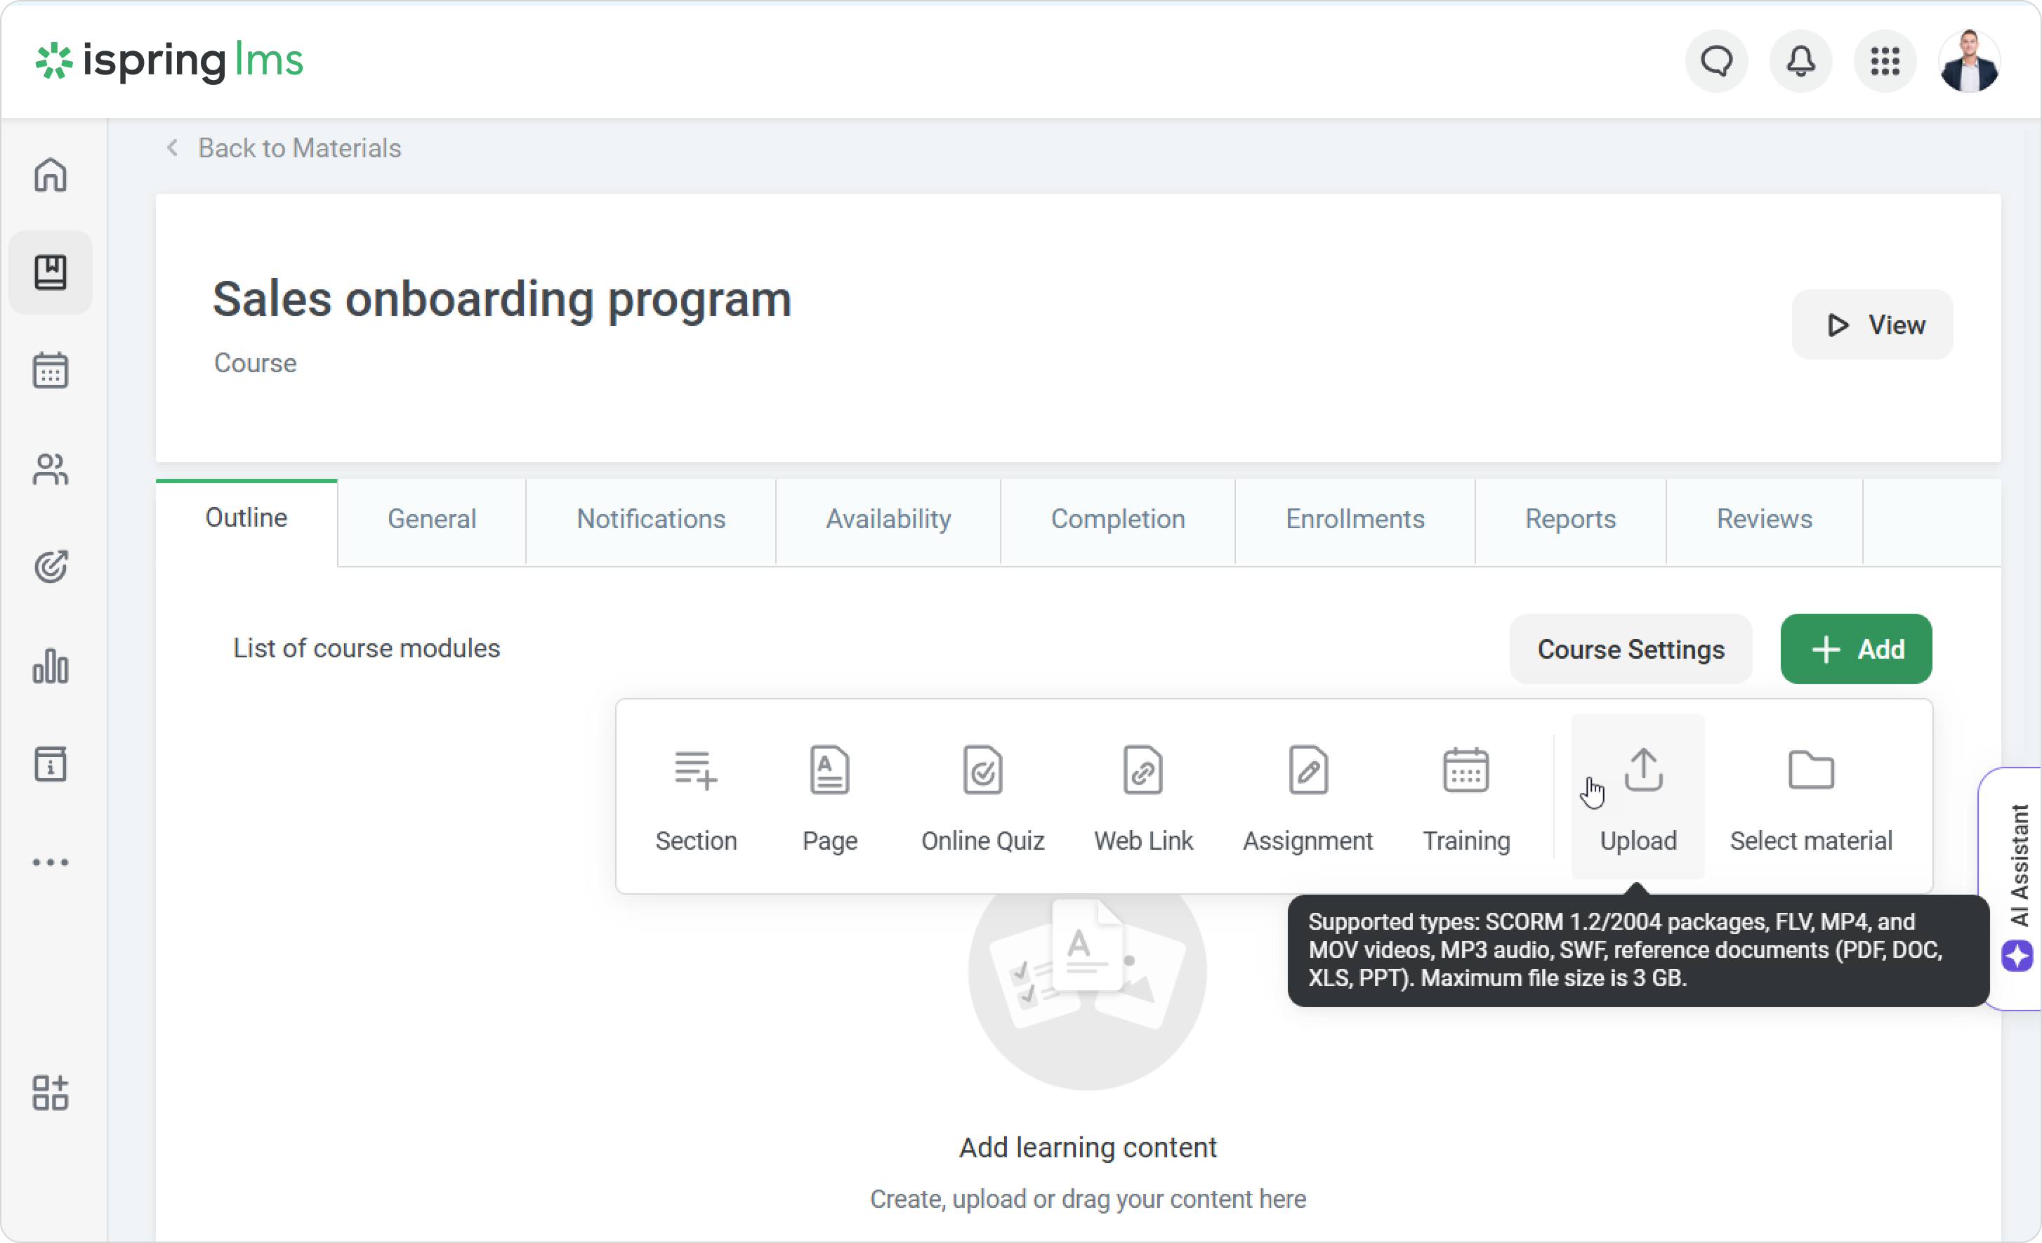Switch to the Completion tab
This screenshot has width=2042, height=1243.
[1117, 519]
